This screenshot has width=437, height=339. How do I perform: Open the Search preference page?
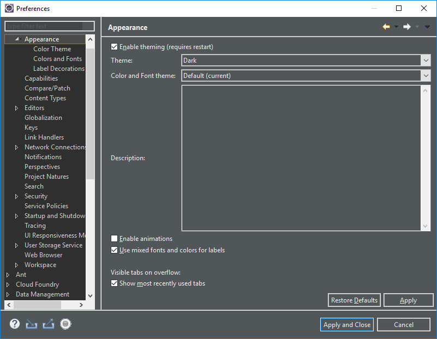(34, 186)
